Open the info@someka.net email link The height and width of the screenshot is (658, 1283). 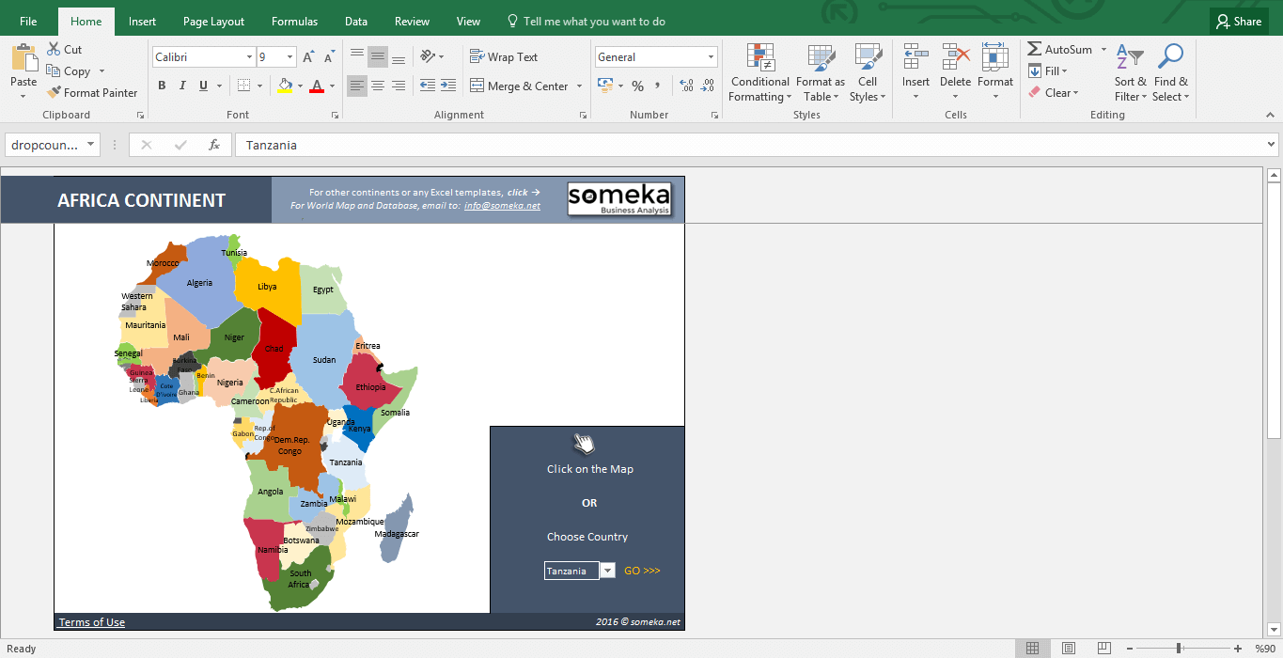pyautogui.click(x=502, y=206)
